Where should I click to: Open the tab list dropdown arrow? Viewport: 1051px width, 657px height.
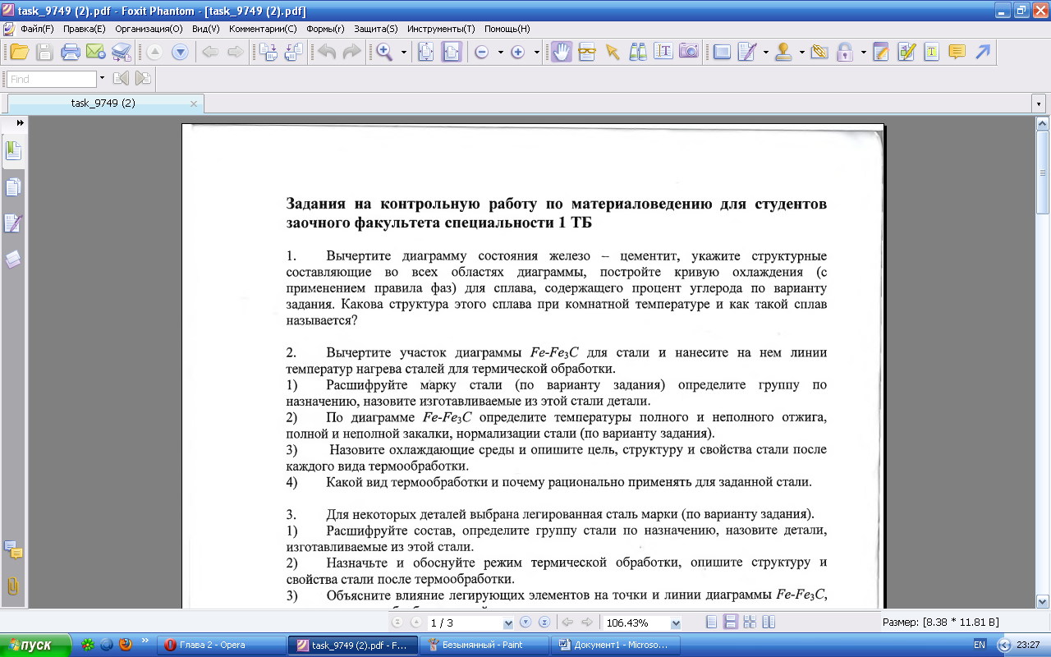pos(1040,104)
